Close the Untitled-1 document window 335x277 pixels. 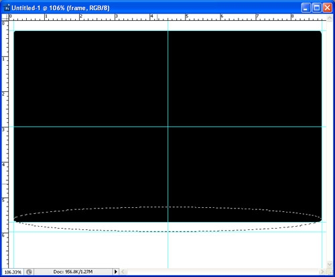328,8
